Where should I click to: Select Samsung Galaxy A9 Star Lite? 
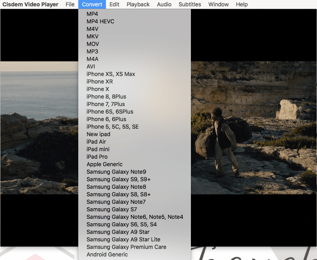(134, 239)
